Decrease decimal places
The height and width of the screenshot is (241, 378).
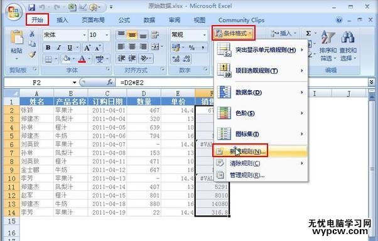click(186, 59)
